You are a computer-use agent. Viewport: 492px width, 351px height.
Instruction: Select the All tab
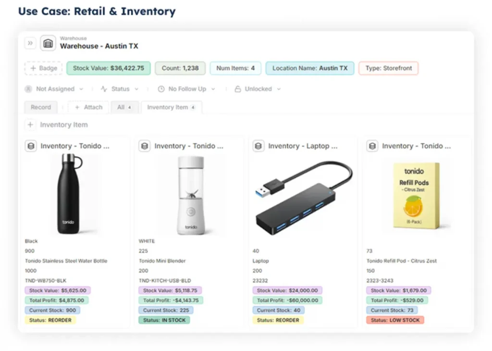(x=124, y=107)
